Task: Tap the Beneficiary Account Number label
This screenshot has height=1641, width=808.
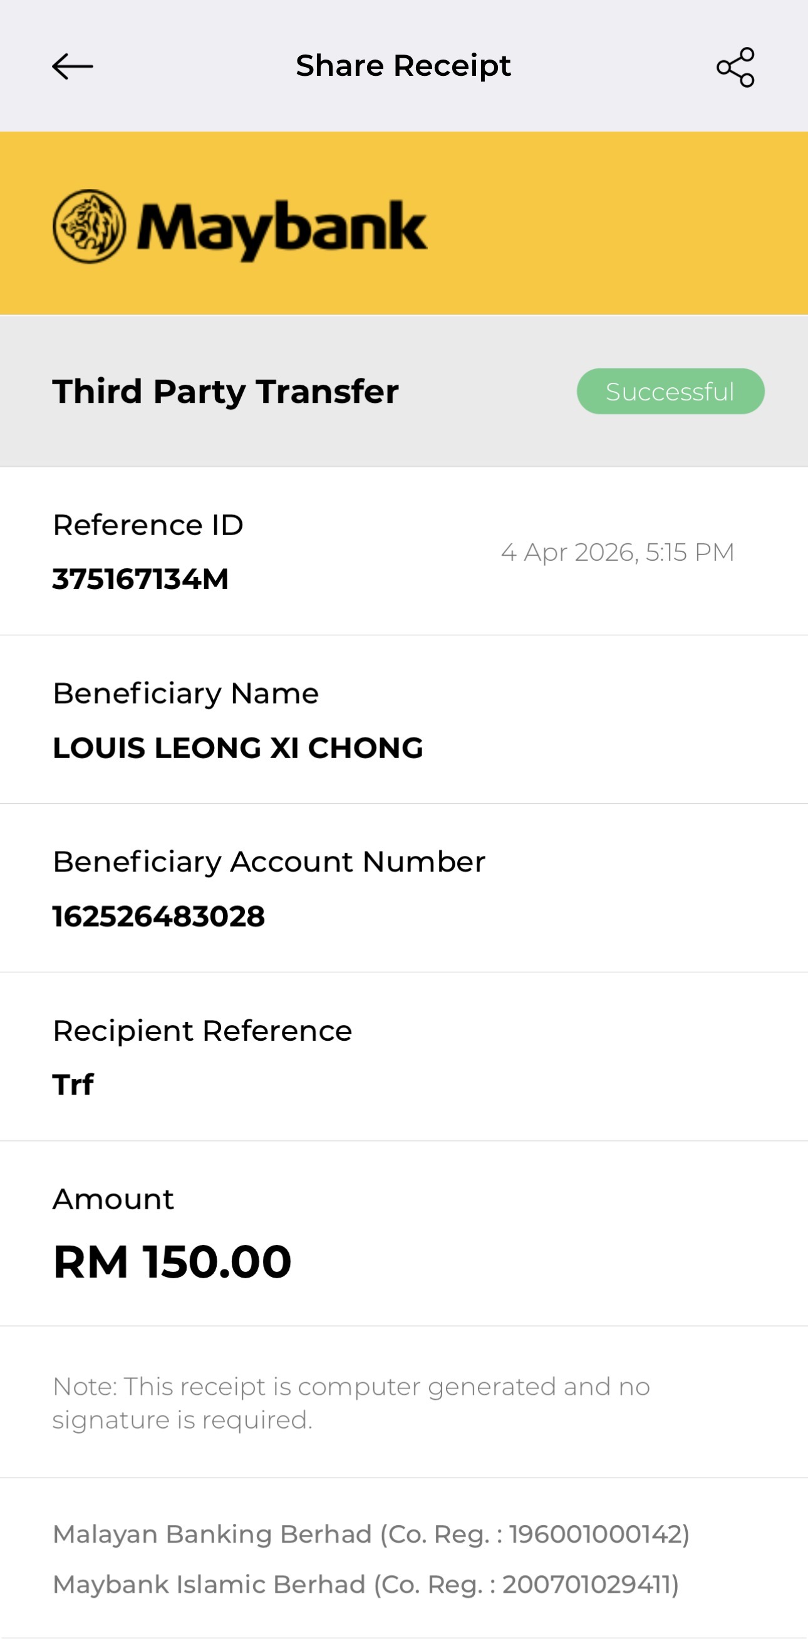Action: tap(269, 862)
